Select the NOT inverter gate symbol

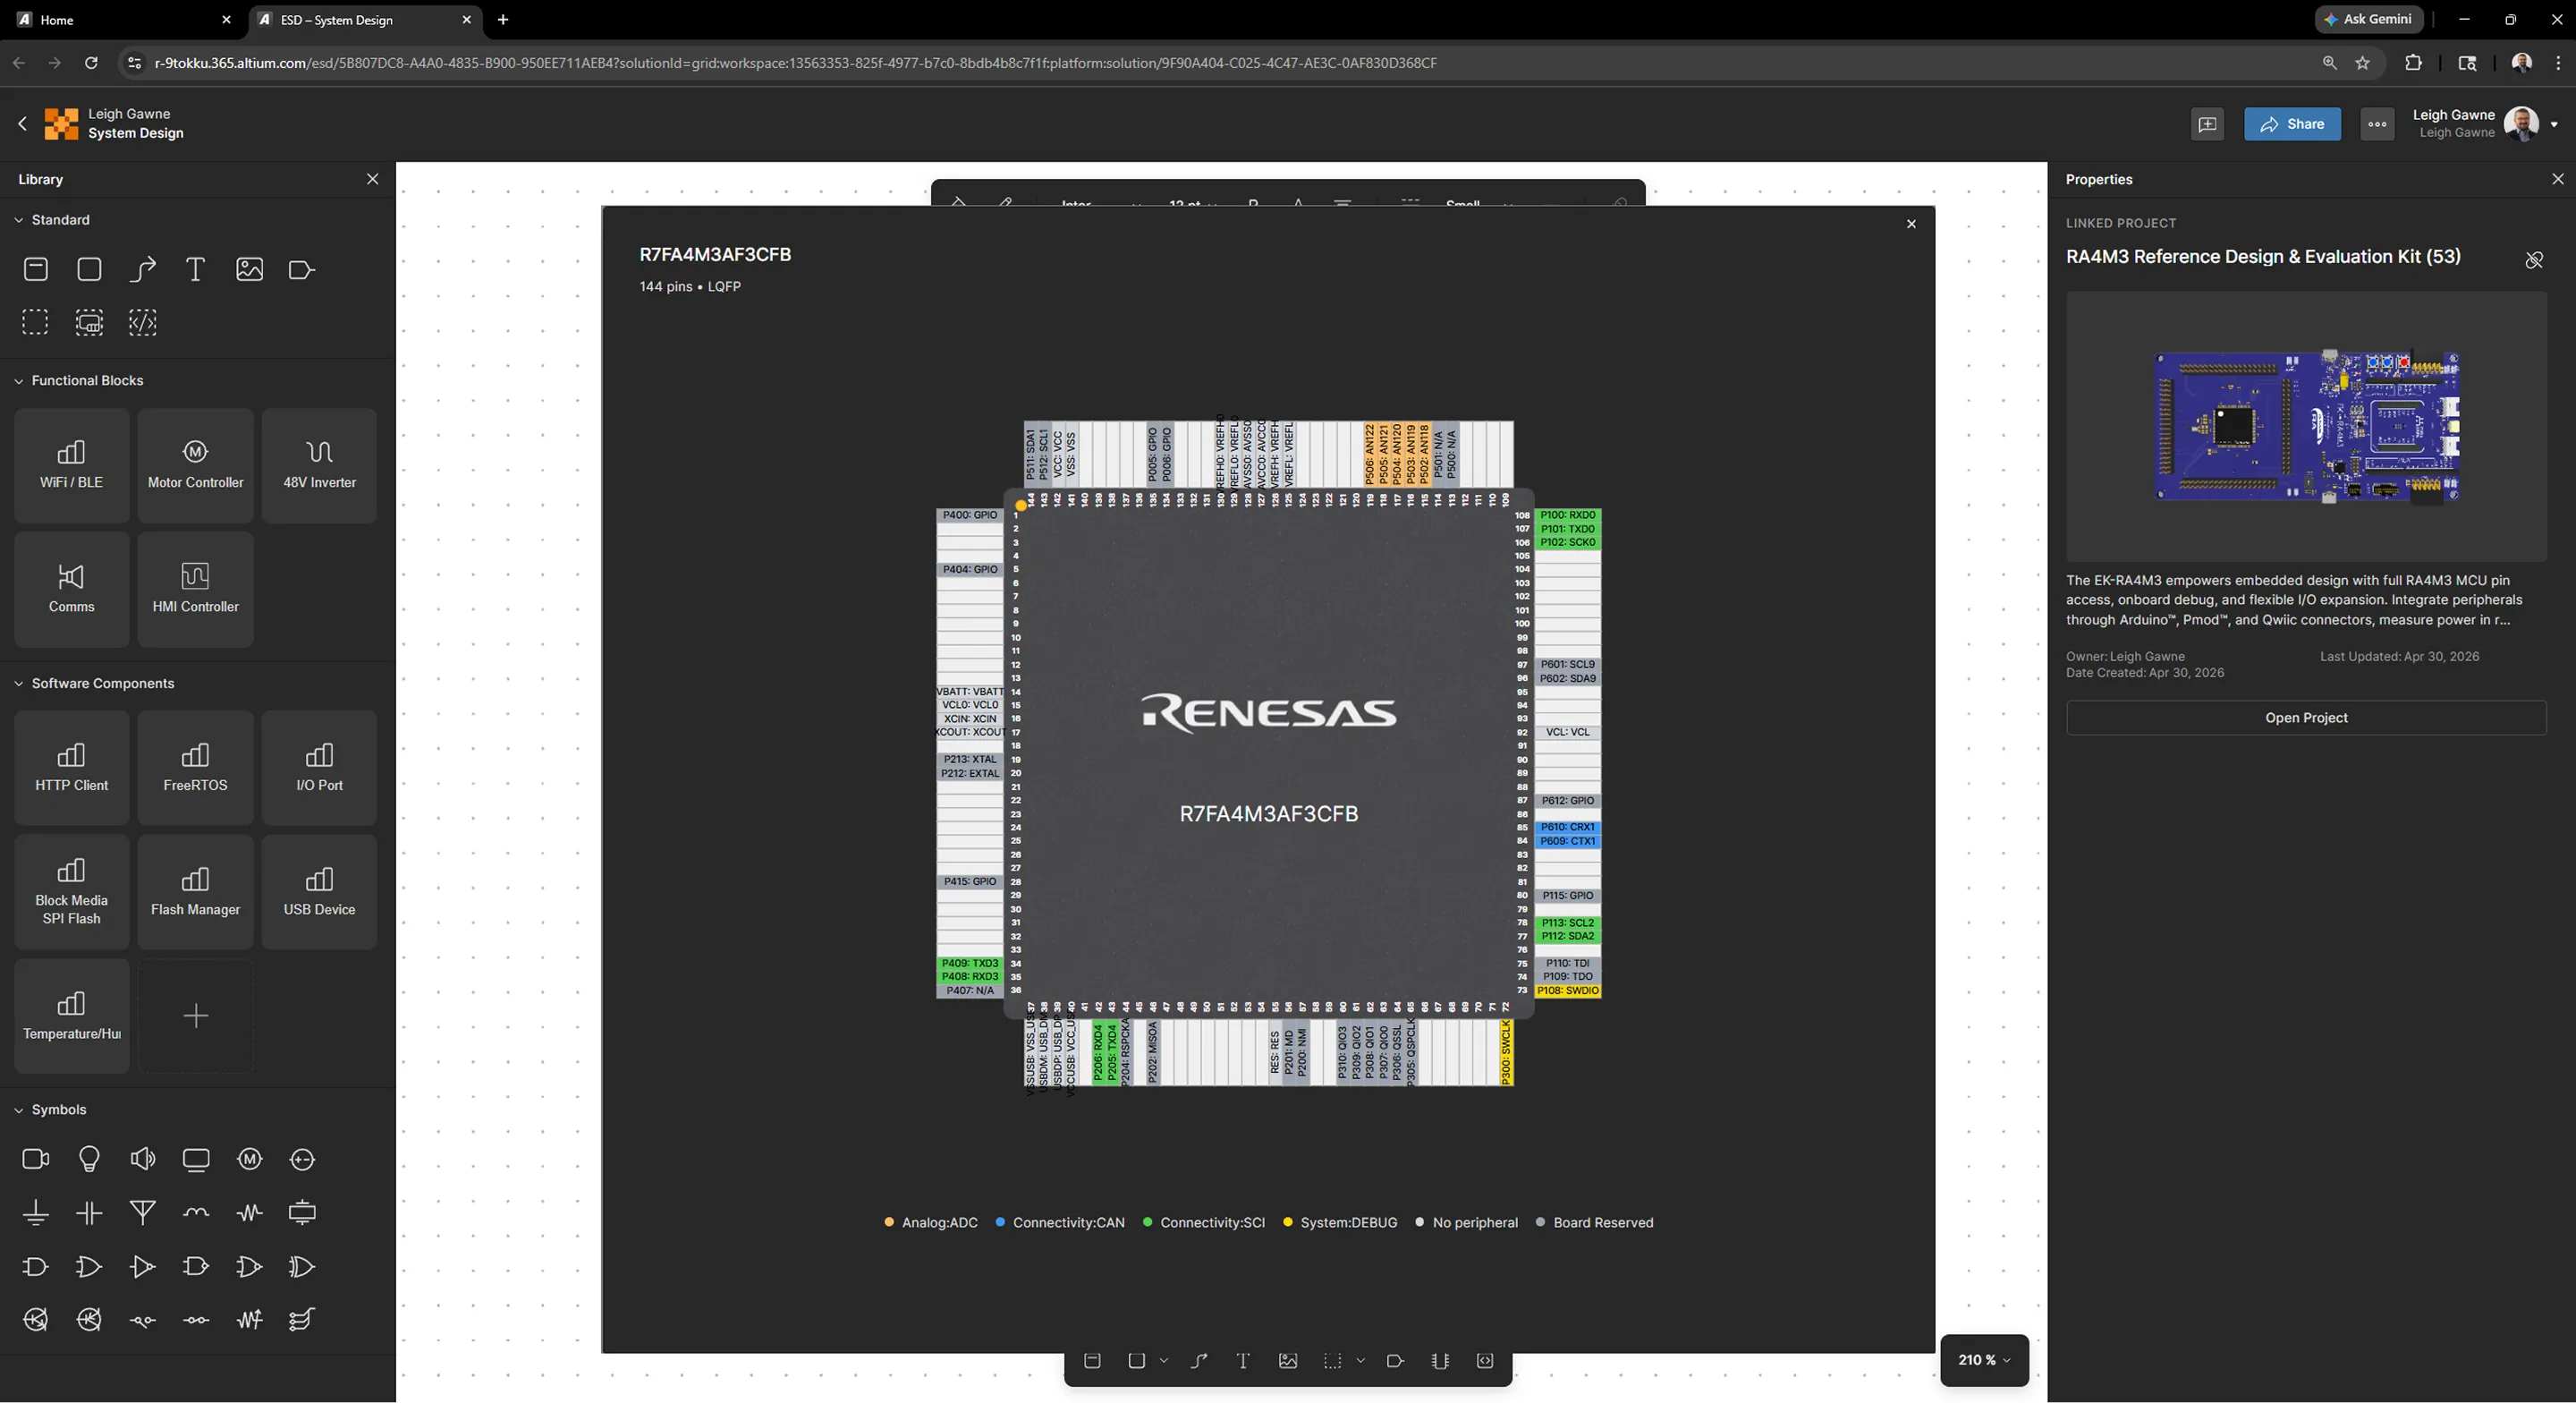[143, 1267]
